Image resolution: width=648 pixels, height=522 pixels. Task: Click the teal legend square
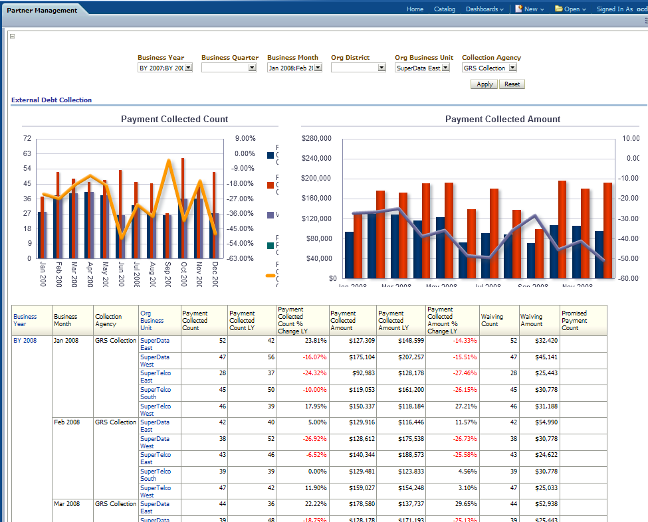point(270,246)
